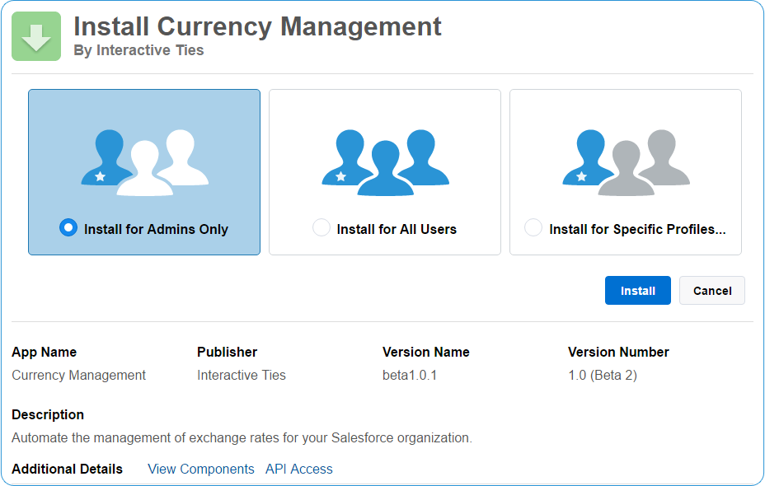This screenshot has width=765, height=486.
Task: Cancel the package installation
Action: (711, 291)
